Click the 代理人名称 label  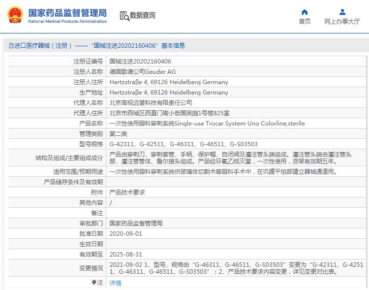coord(88,103)
